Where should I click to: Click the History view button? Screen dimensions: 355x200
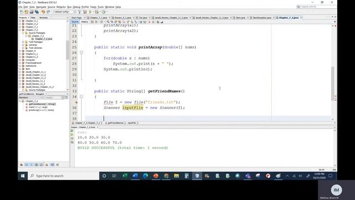pos(84,22)
